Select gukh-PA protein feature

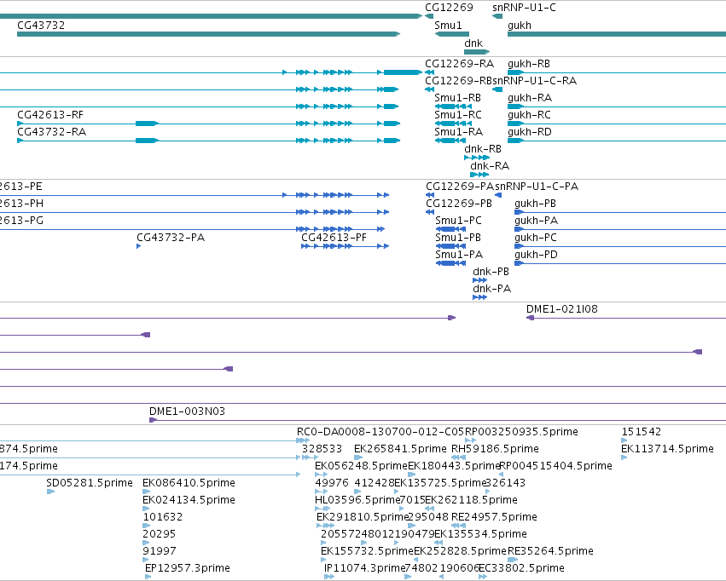[x=620, y=229]
